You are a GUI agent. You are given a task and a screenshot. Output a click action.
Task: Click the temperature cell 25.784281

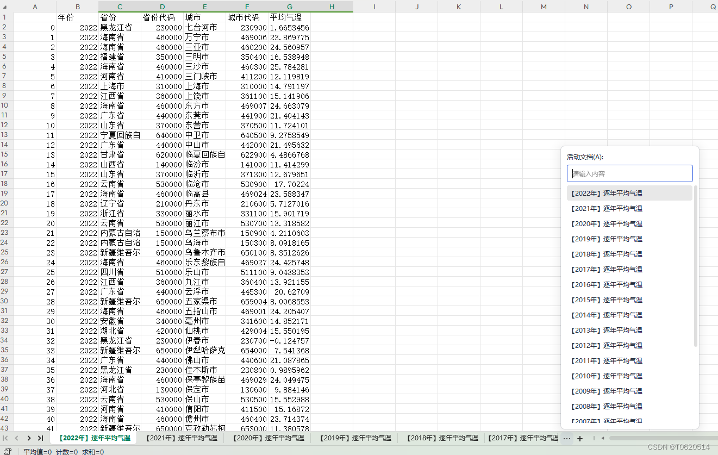(x=289, y=66)
